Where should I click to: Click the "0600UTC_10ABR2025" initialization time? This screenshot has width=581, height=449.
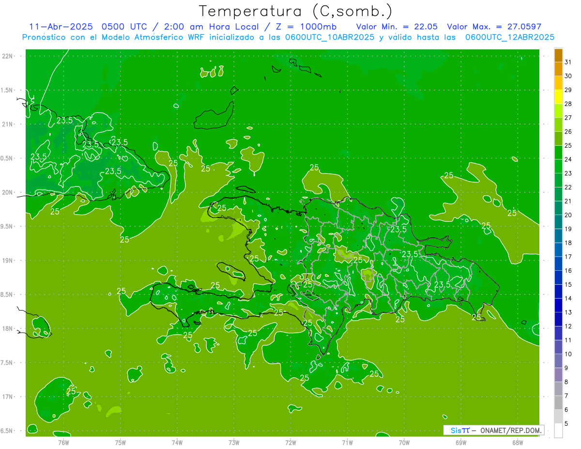(330, 37)
